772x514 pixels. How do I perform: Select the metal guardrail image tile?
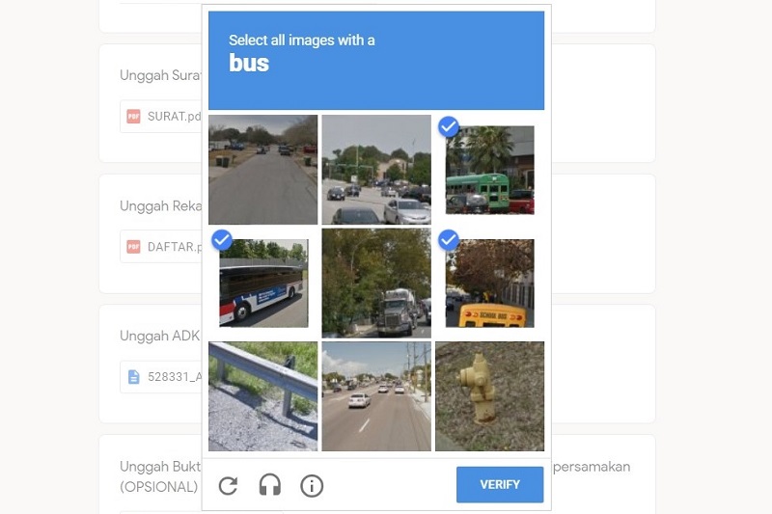(x=262, y=396)
